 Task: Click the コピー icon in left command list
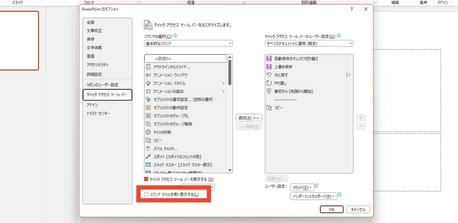coord(148,140)
